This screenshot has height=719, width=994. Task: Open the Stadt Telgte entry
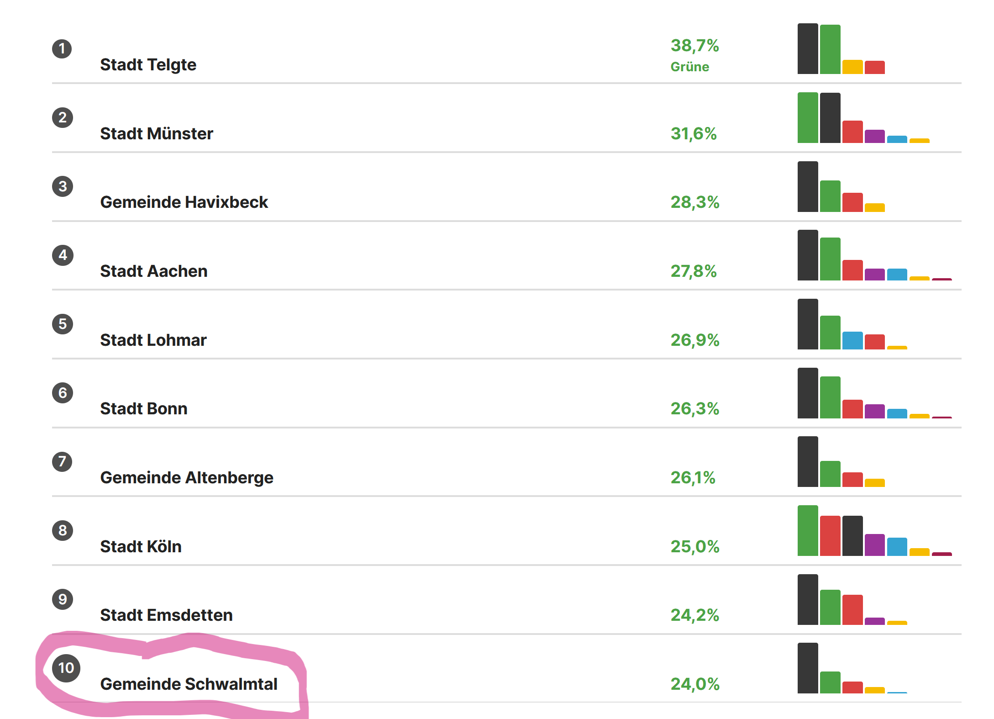coord(148,65)
